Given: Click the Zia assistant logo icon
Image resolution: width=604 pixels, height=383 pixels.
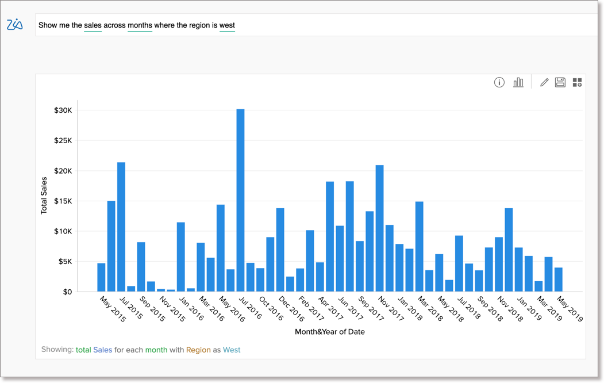Looking at the screenshot, I should tap(15, 25).
